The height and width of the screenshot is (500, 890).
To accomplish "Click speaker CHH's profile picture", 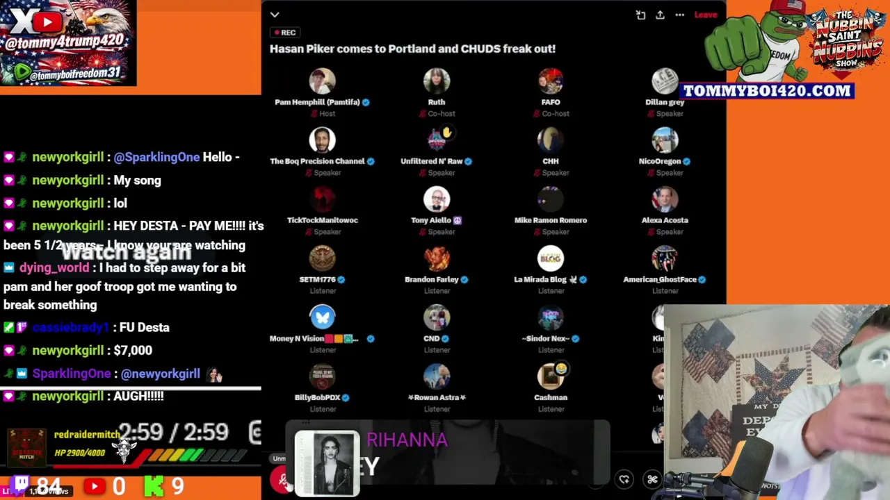I will click(x=551, y=140).
